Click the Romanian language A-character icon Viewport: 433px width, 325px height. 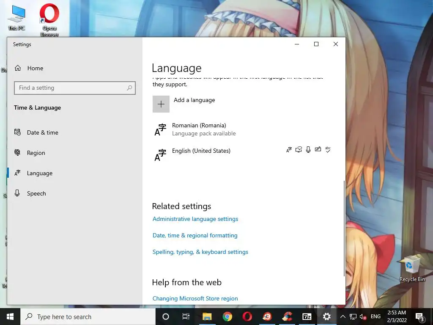[160, 130]
